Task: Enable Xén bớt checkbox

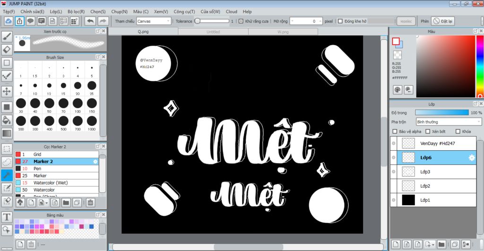Action: click(428, 131)
